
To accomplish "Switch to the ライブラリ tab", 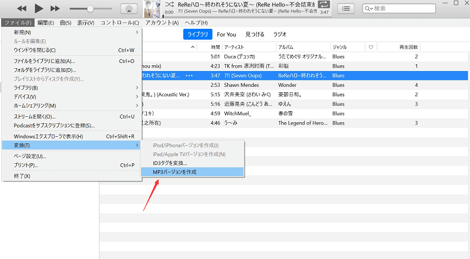I will (x=197, y=34).
